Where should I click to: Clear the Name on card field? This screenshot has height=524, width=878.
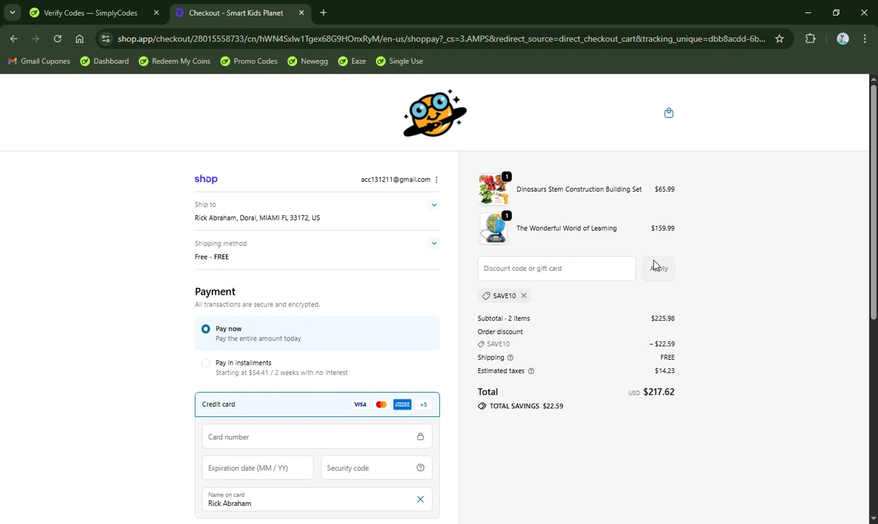tap(420, 499)
